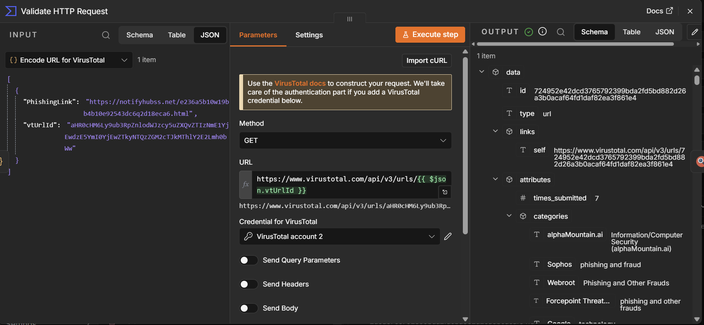Select the output JSON view tab
This screenshot has height=325, width=704.
(665, 32)
